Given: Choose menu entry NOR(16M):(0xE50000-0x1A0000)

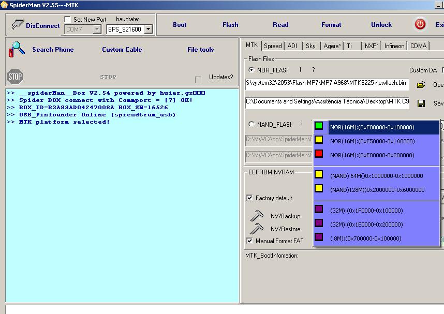Looking at the screenshot, I should coord(377,141).
